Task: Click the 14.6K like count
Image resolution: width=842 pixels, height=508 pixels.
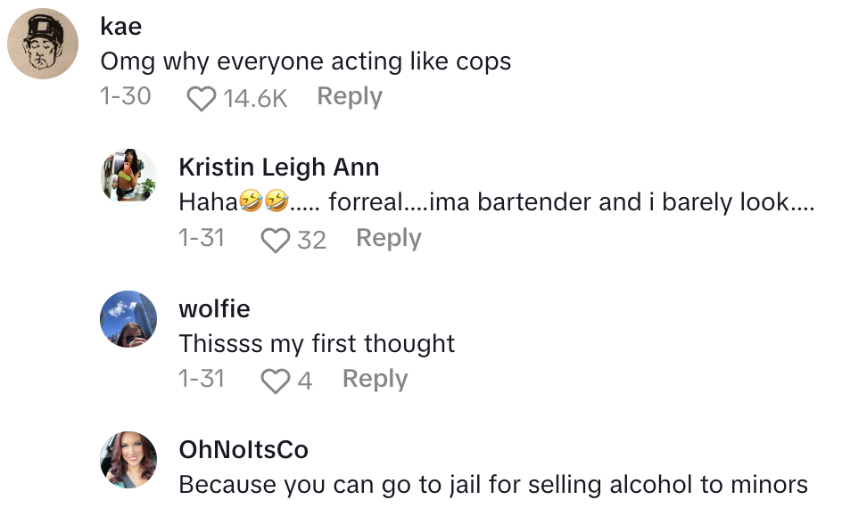Action: 255,98
